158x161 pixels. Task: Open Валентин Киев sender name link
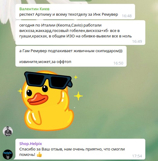34,9
